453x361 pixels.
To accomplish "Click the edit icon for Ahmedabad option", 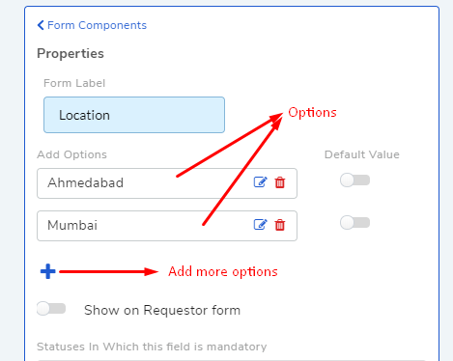I will click(x=260, y=182).
